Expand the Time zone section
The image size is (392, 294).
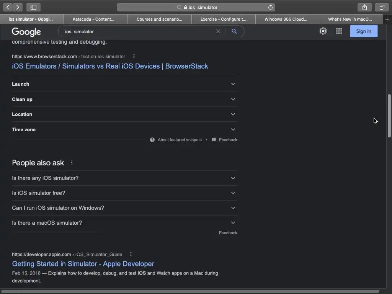tap(124, 129)
